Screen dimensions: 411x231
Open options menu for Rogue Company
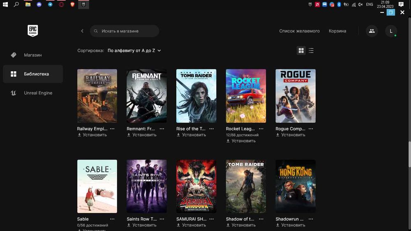311,129
